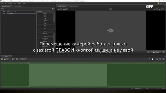Select Primary Viewport tab

[x=62, y=6]
